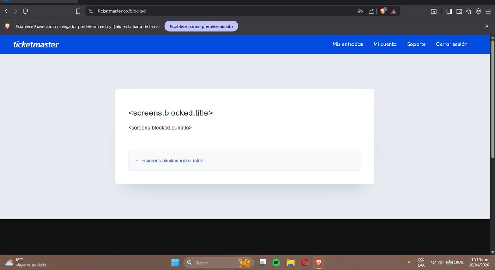Open Mis entradas in site header
Viewport: 495px width, 270px height.
click(x=348, y=44)
